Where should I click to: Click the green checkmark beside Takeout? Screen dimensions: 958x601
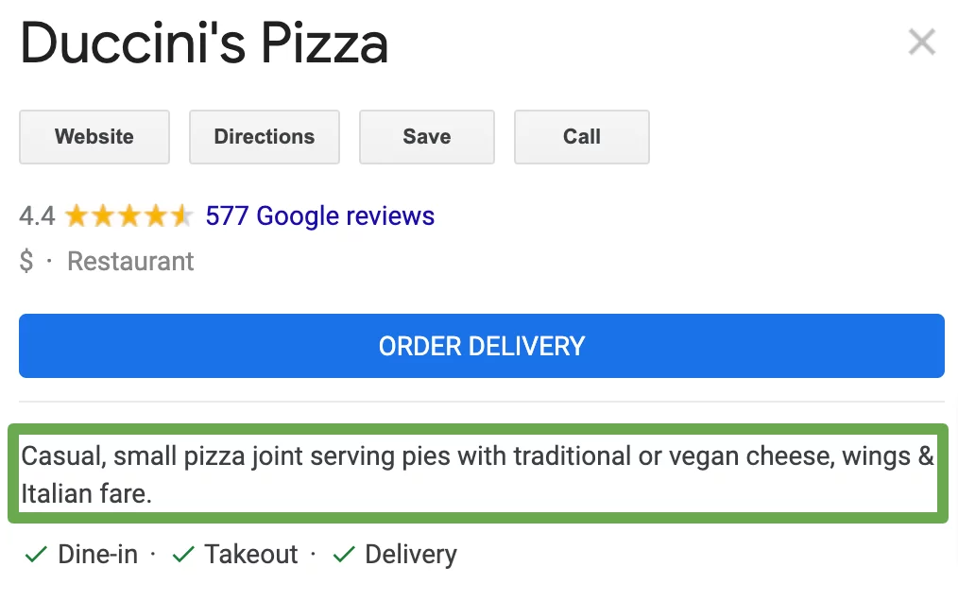[x=183, y=555]
